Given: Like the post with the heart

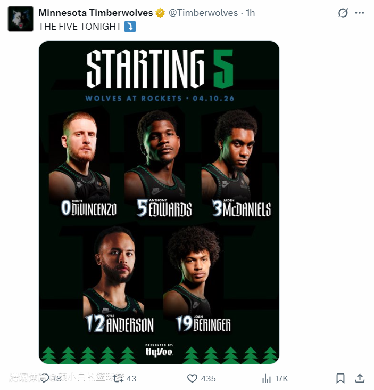Looking at the screenshot, I should tap(193, 378).
